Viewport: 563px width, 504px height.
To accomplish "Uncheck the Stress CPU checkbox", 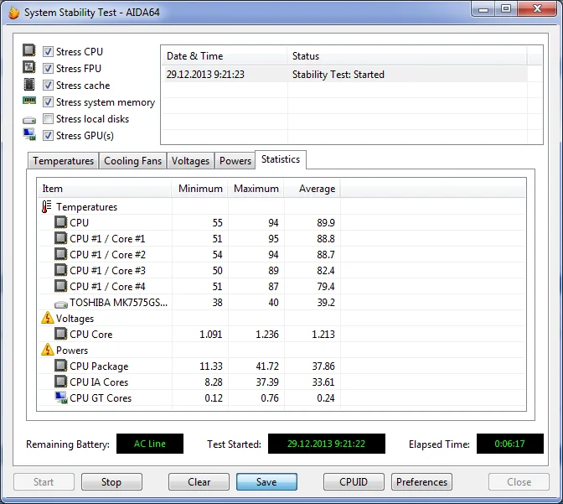I will pos(48,51).
